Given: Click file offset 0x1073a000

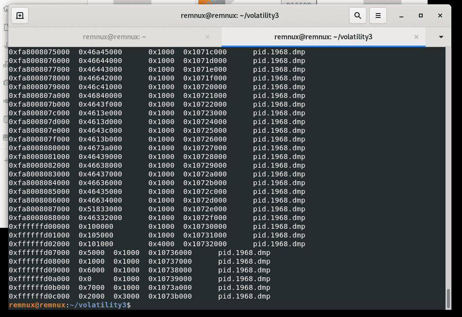Looking at the screenshot, I should 170,287.
